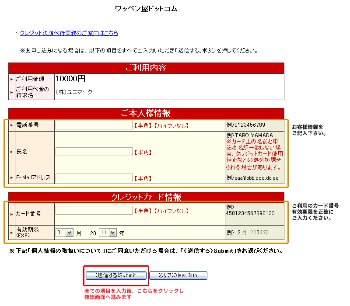Click the red arrow marker beside 電話番号
This screenshot has width=350, height=306.
click(12, 125)
